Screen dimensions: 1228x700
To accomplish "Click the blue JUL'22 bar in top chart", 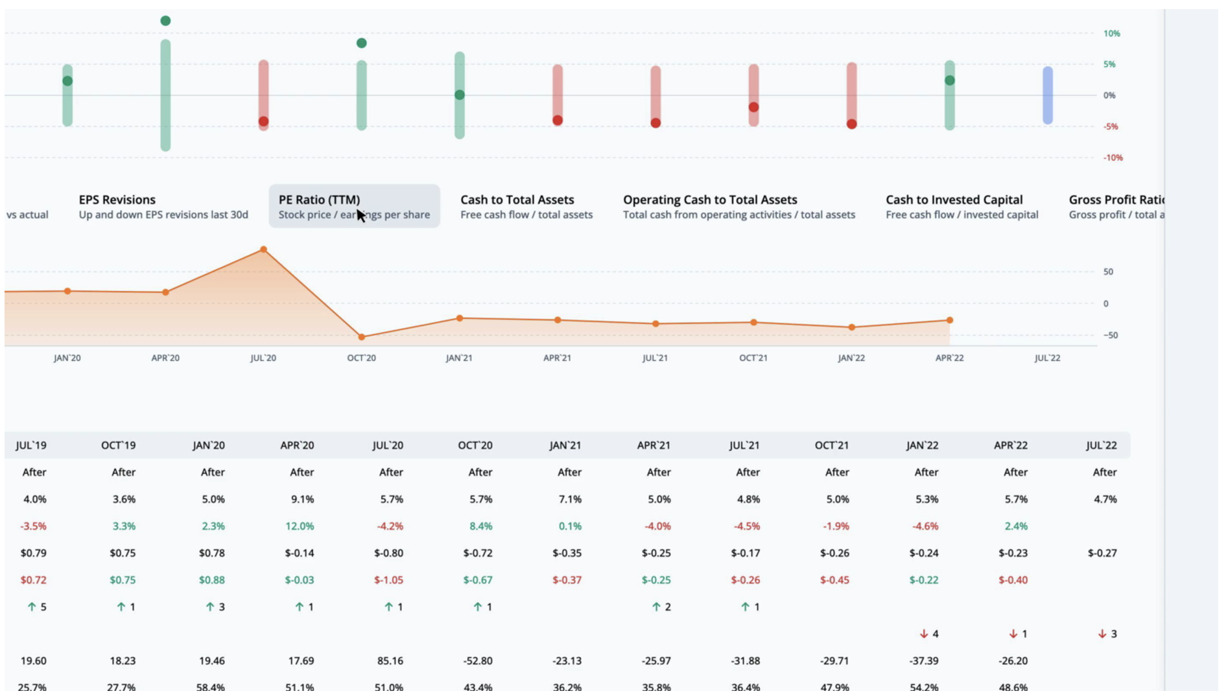I will tap(1048, 95).
